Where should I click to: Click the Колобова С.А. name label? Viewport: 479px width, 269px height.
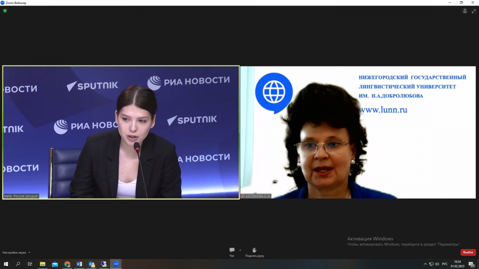click(x=256, y=196)
